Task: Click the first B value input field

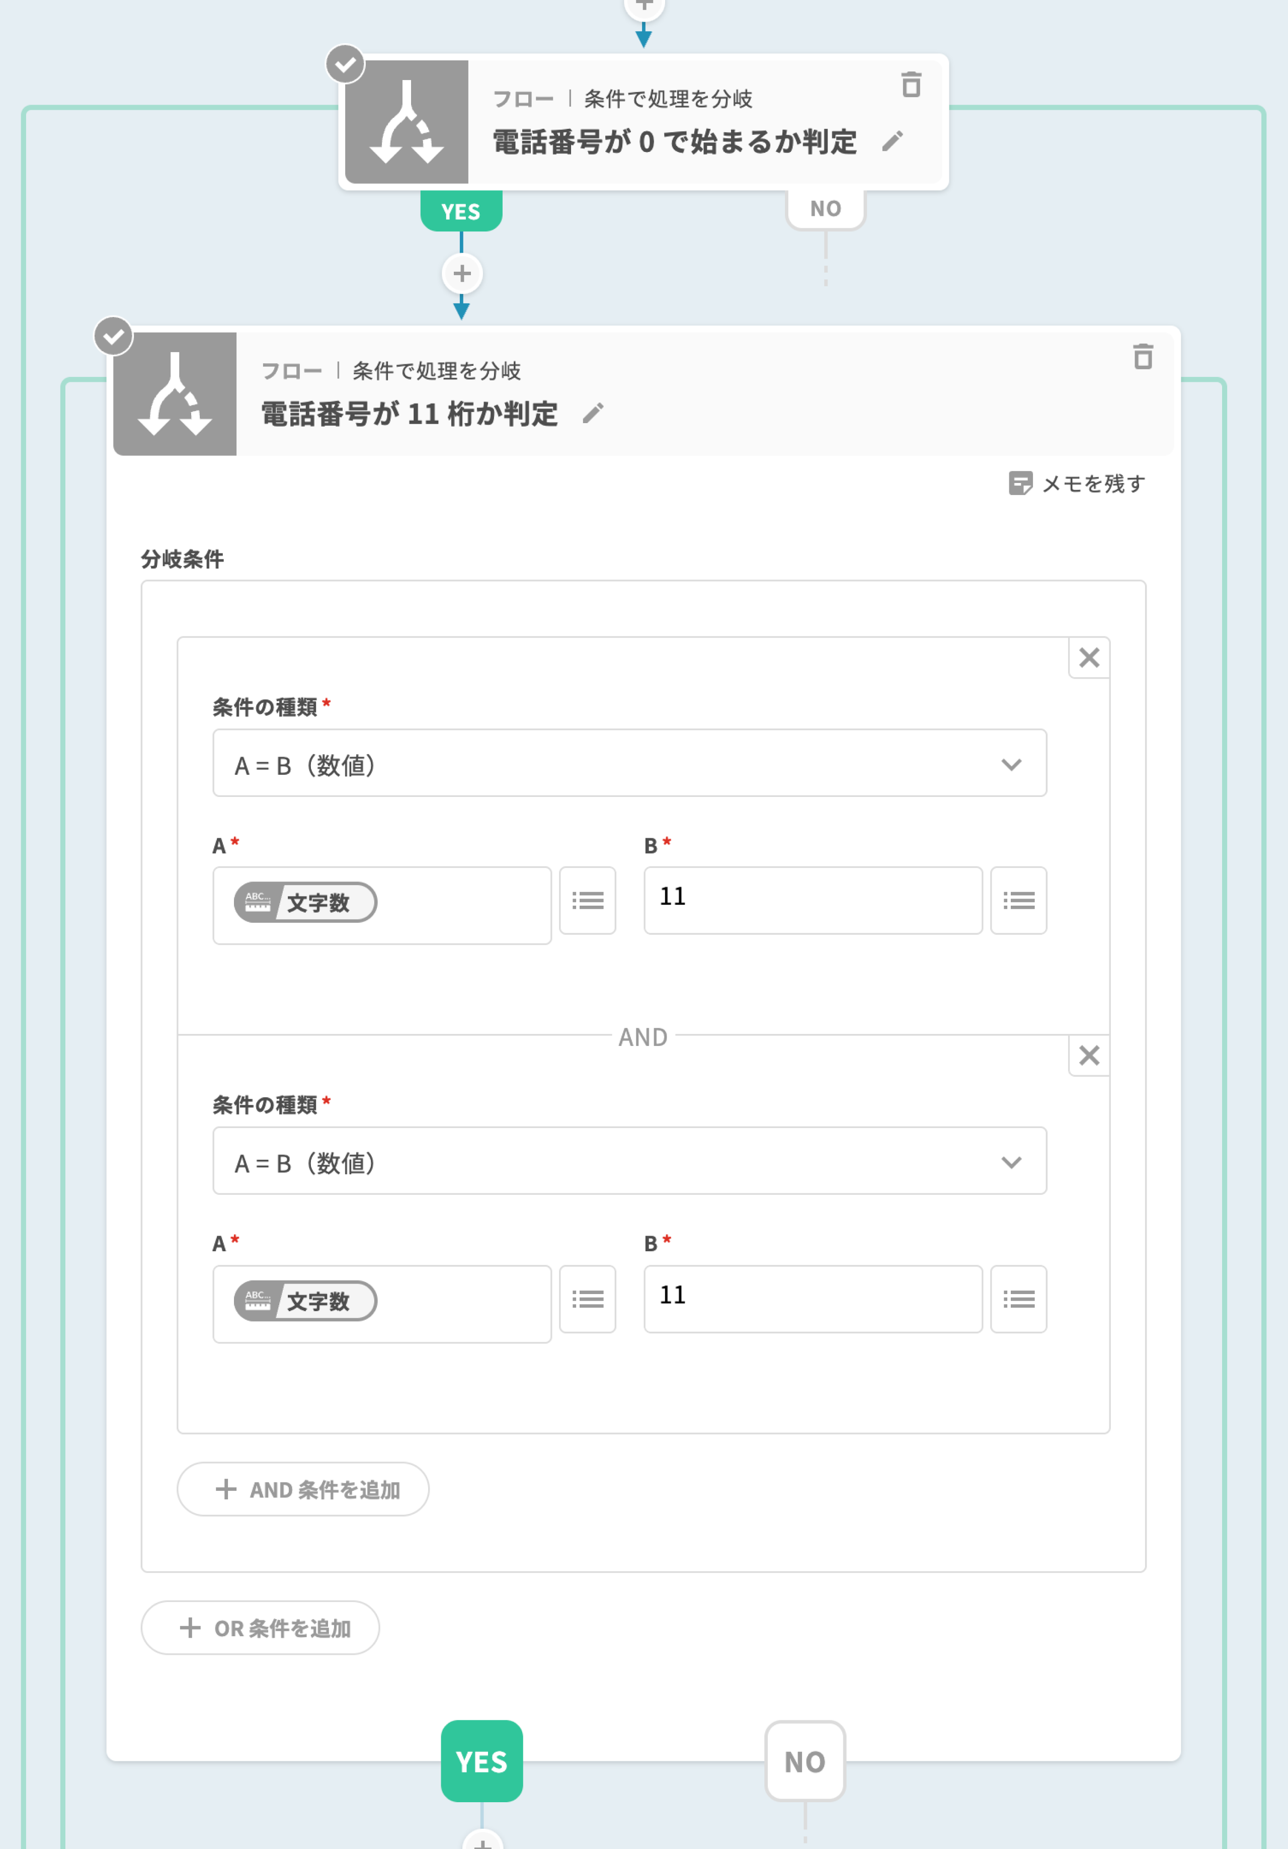Action: click(812, 900)
